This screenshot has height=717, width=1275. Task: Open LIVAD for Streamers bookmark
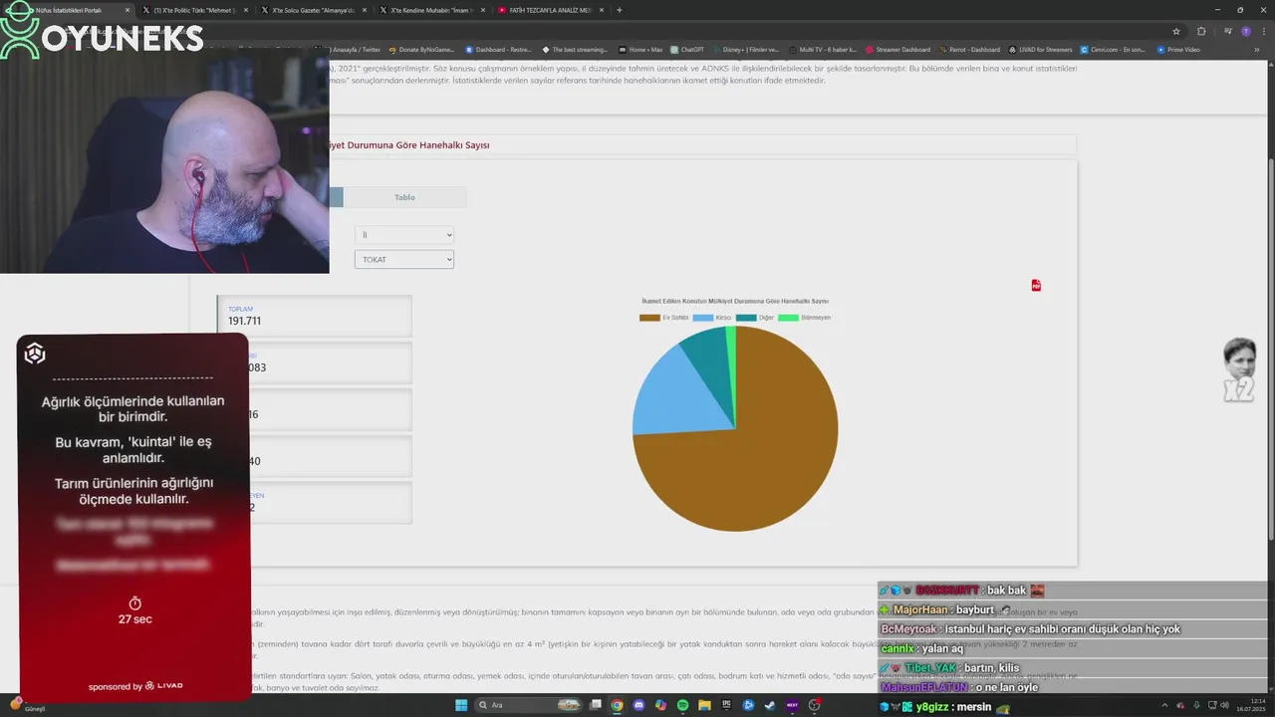coord(1040,49)
